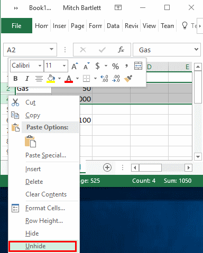Switch to the Team ribbon tab
This screenshot has width=203, height=253.
click(168, 26)
